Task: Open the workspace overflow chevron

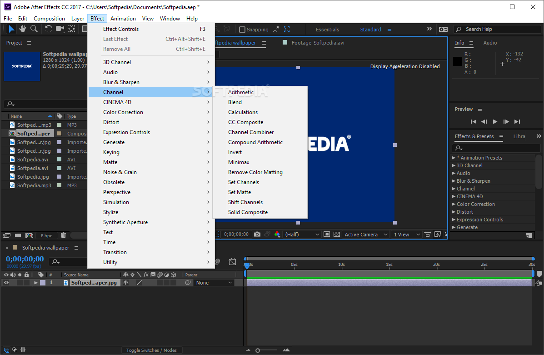Action: pyautogui.click(x=429, y=29)
